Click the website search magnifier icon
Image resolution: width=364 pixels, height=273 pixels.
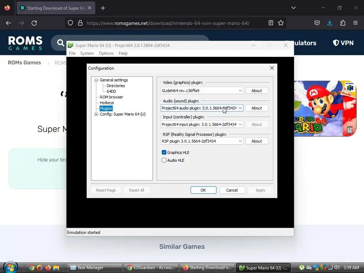(x=60, y=43)
